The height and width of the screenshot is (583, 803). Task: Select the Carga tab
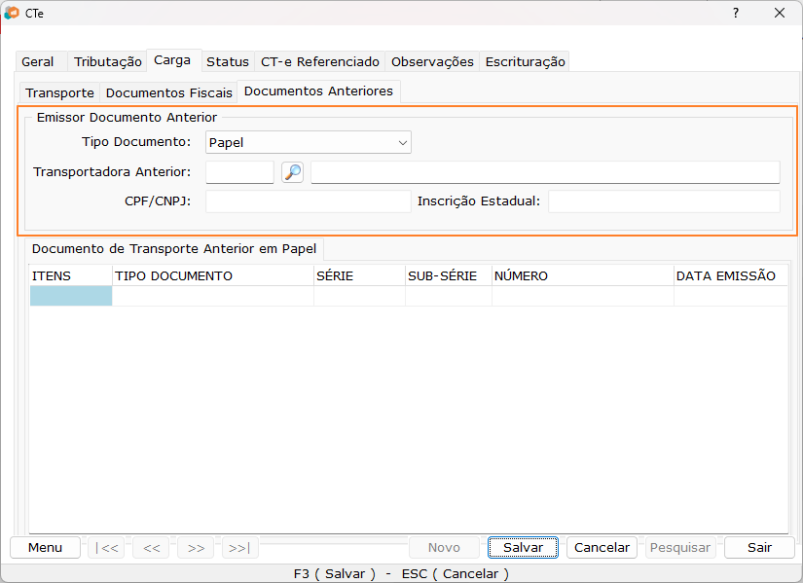pyautogui.click(x=172, y=60)
